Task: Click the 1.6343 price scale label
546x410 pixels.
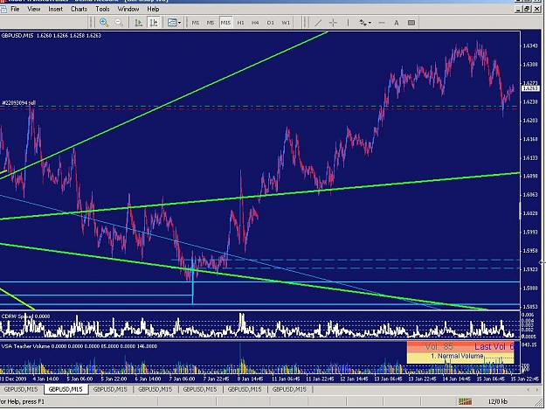Action: click(x=530, y=45)
